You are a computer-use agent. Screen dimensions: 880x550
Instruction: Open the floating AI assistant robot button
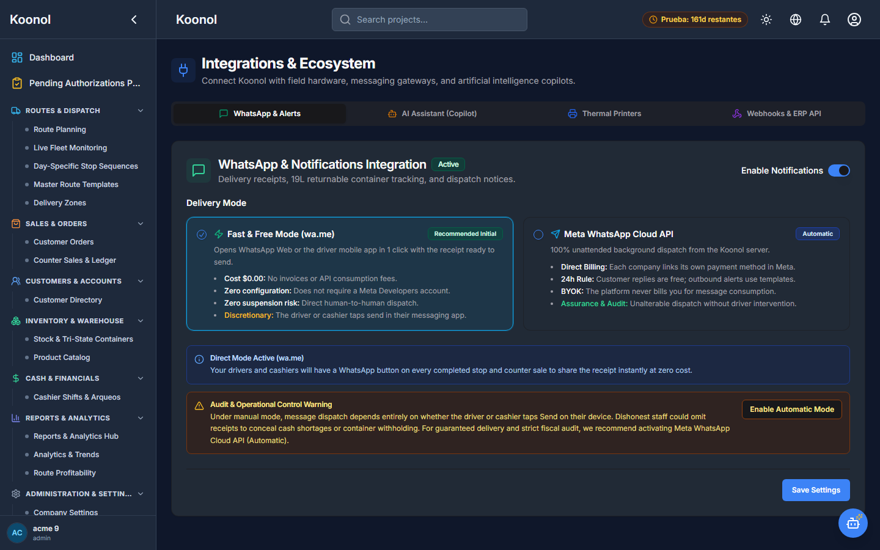pyautogui.click(x=853, y=523)
